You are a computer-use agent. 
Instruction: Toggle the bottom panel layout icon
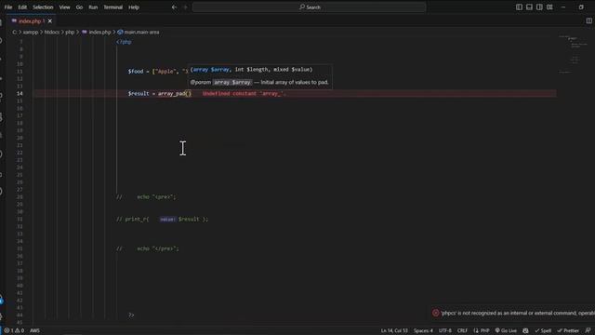[x=529, y=7]
